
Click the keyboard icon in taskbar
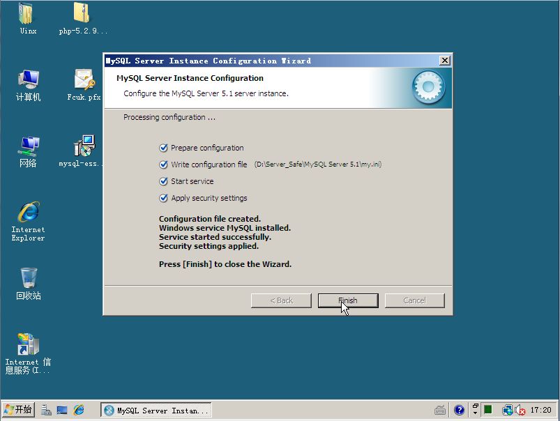pyautogui.click(x=440, y=411)
